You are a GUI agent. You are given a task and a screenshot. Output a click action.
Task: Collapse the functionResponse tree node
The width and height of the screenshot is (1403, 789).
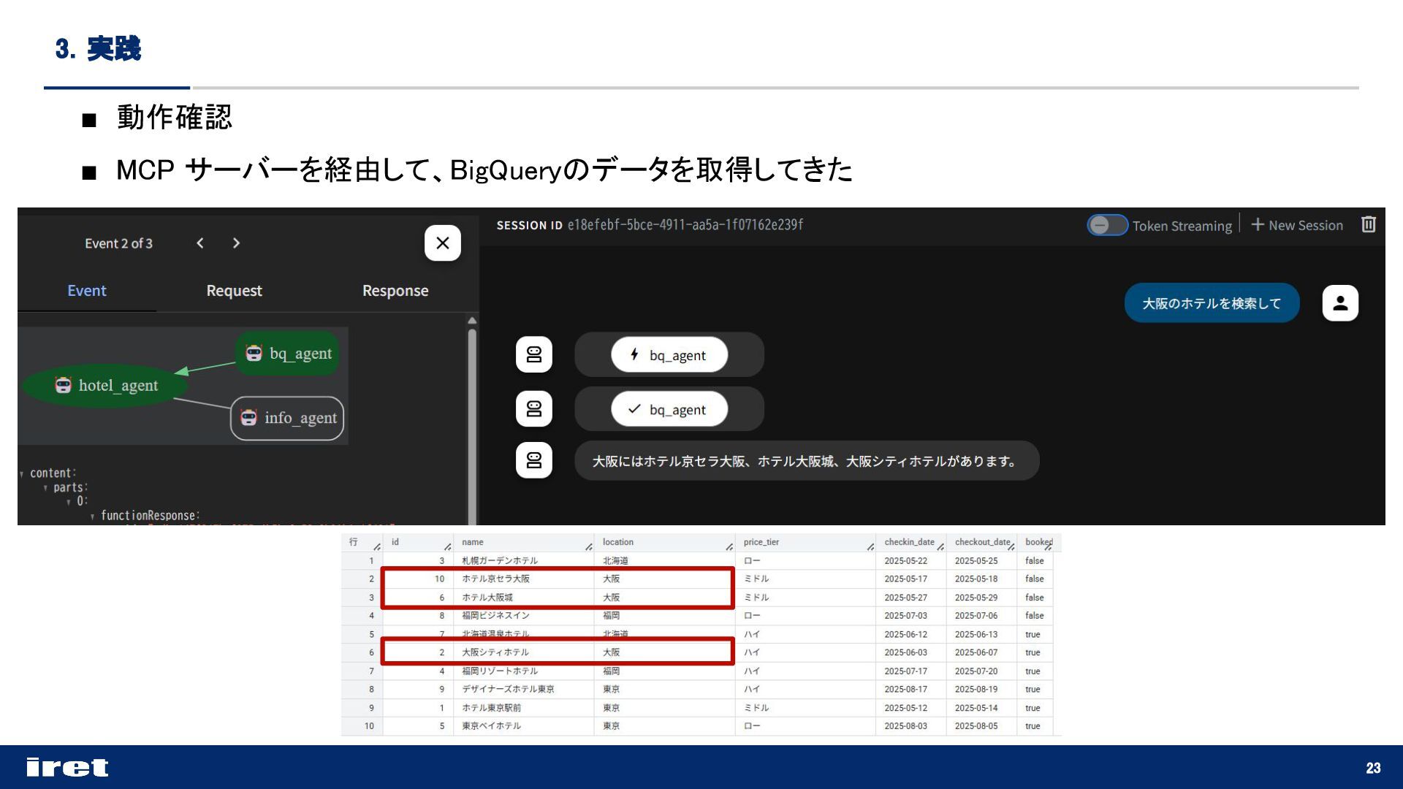[93, 517]
